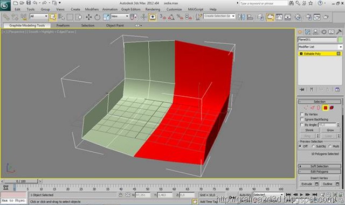Open the Material Editor icon

298,17
